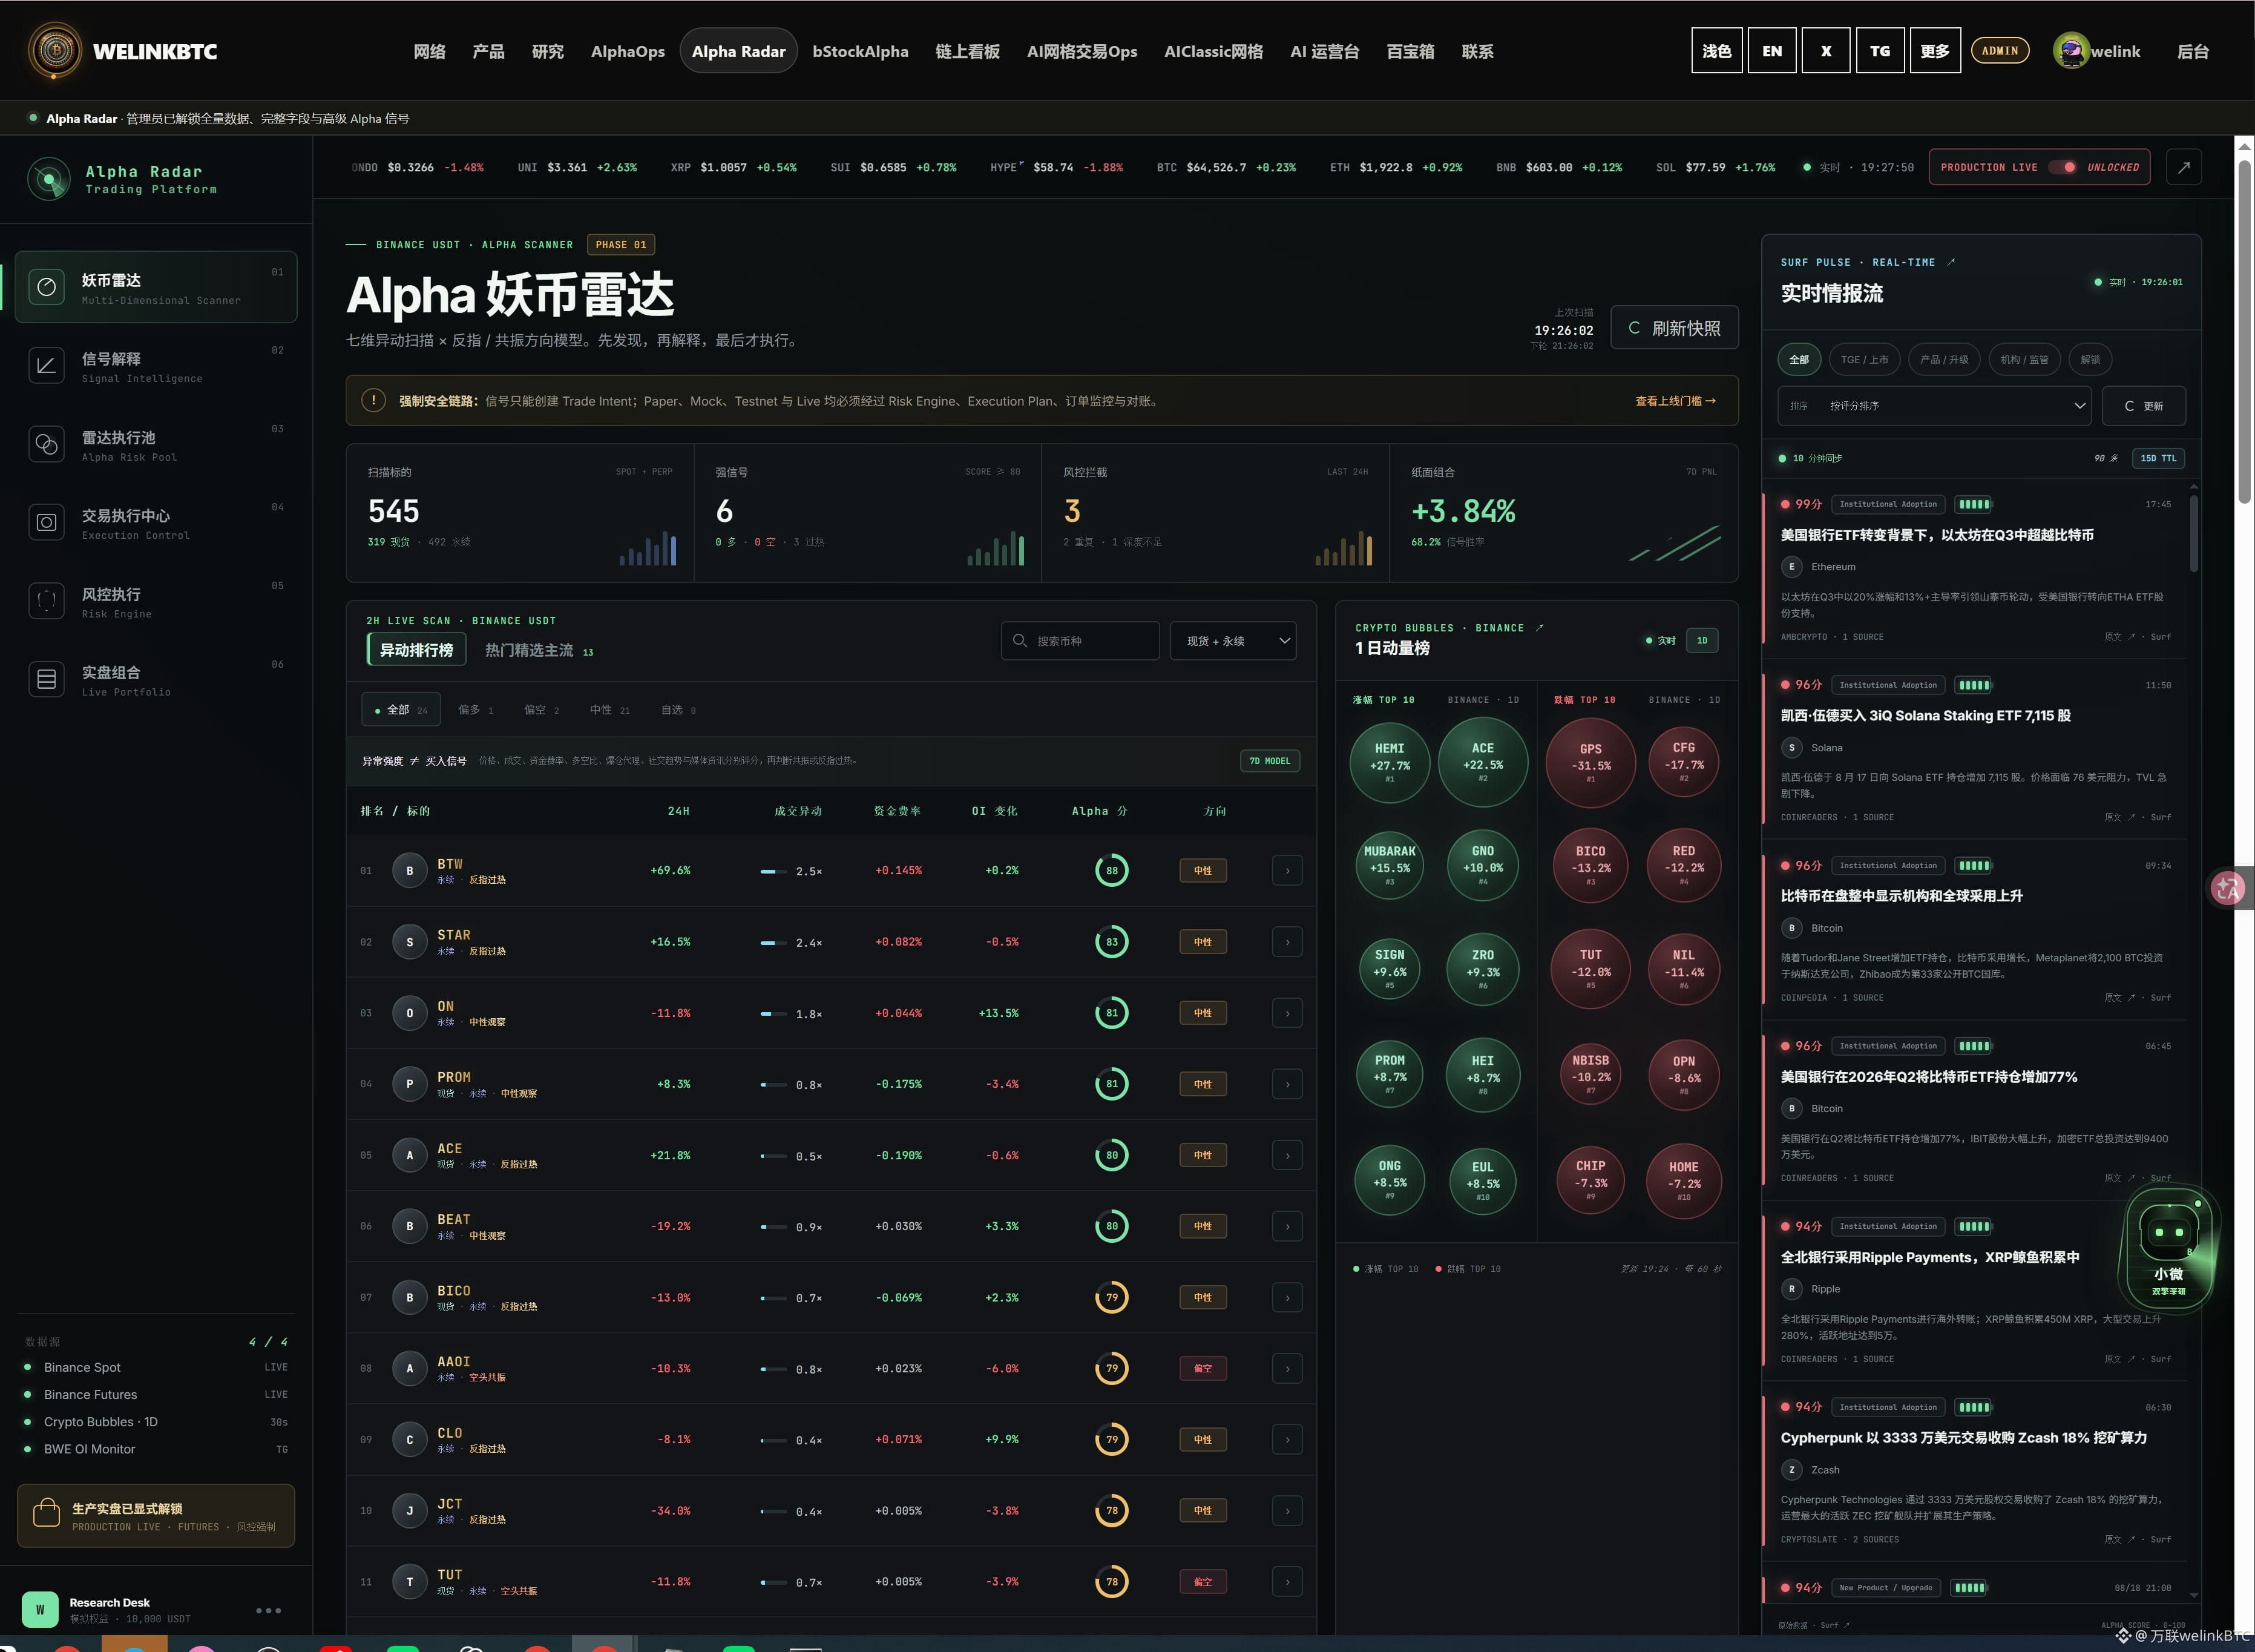Open the 交易执行中心 sidebar icon
This screenshot has width=2255, height=1652.
[46, 522]
